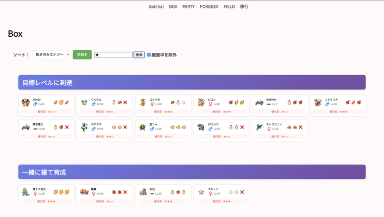Click the red X on ティラガノン card
This screenshot has width=384, height=217.
tap(300, 127)
